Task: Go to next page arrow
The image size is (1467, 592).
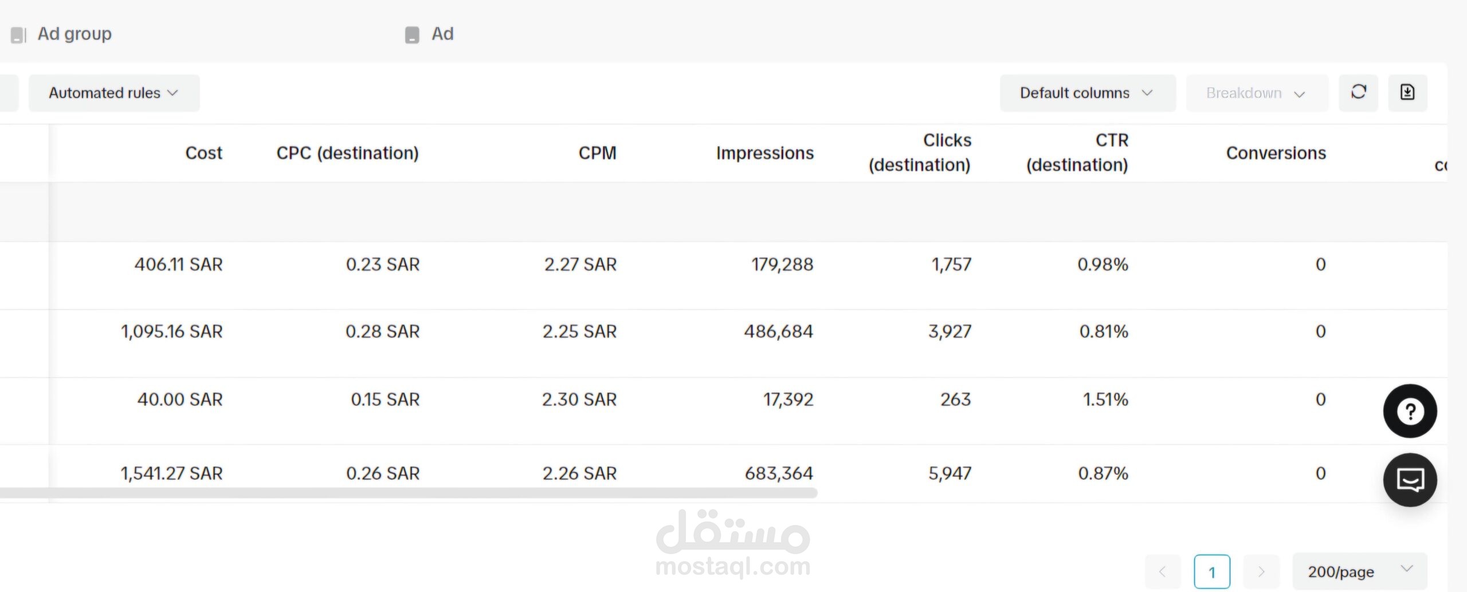Action: pyautogui.click(x=1261, y=571)
